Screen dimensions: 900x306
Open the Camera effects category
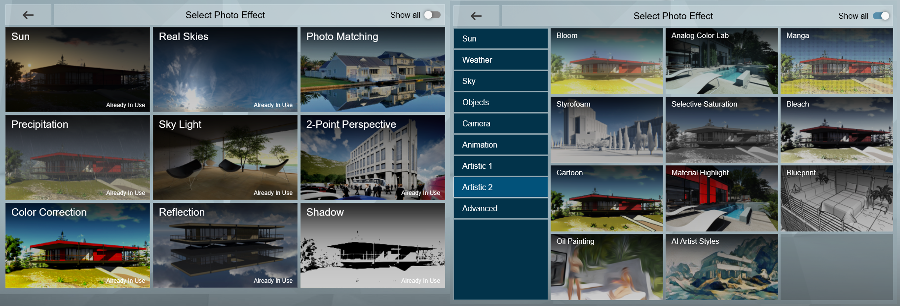click(x=500, y=123)
